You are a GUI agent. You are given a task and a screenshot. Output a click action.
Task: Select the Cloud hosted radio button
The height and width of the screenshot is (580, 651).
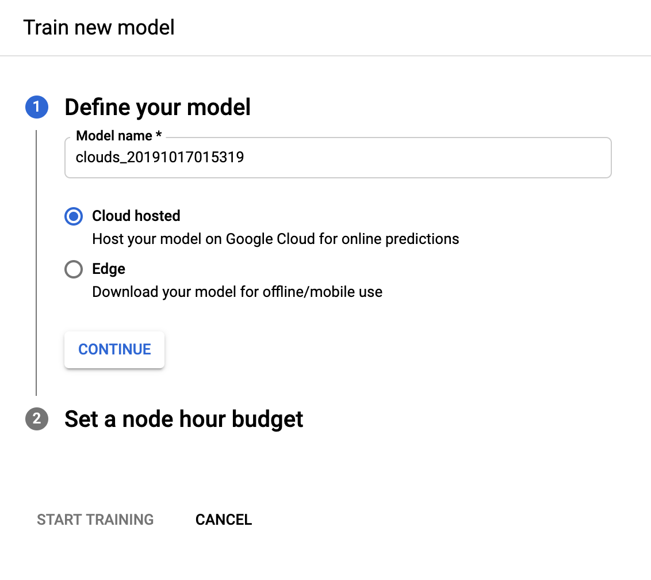[x=74, y=216]
